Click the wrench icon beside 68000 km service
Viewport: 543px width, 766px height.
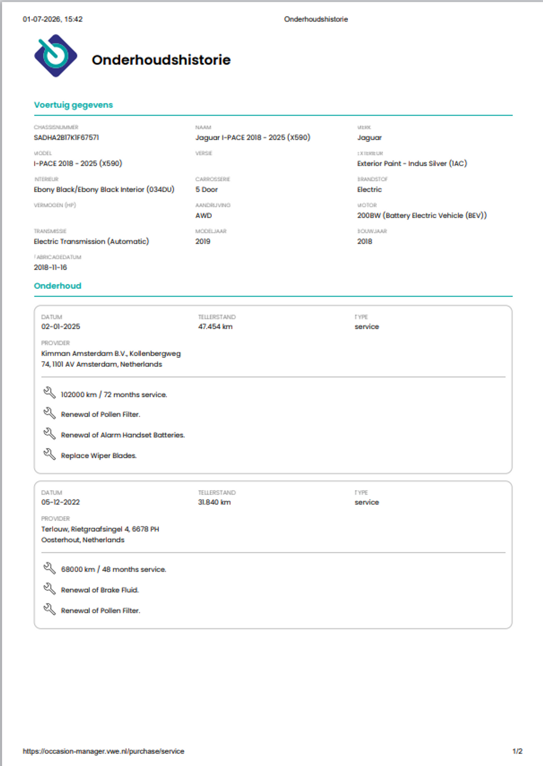click(49, 568)
